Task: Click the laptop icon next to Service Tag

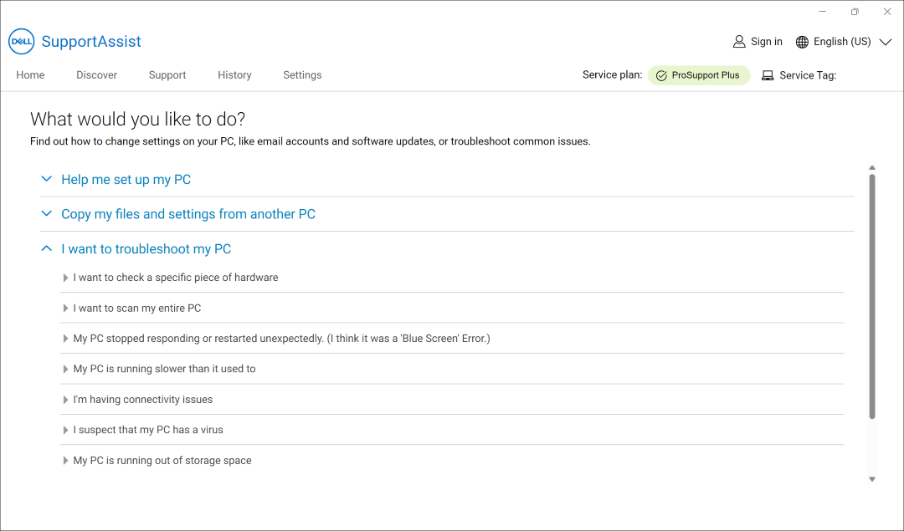Action: pyautogui.click(x=768, y=75)
